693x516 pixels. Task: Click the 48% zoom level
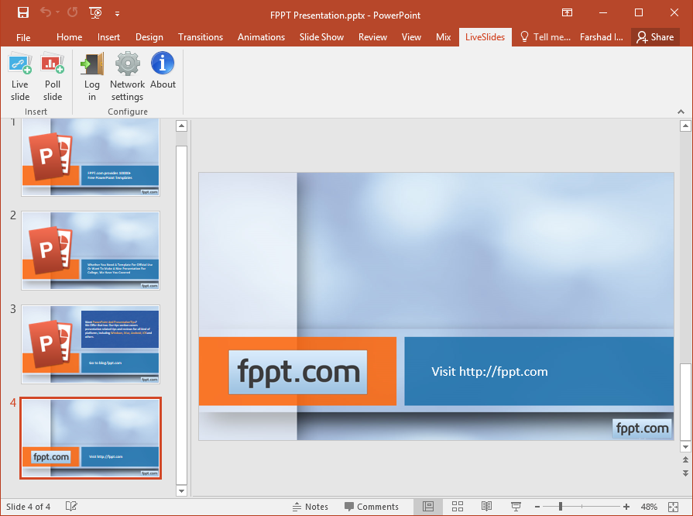(649, 507)
